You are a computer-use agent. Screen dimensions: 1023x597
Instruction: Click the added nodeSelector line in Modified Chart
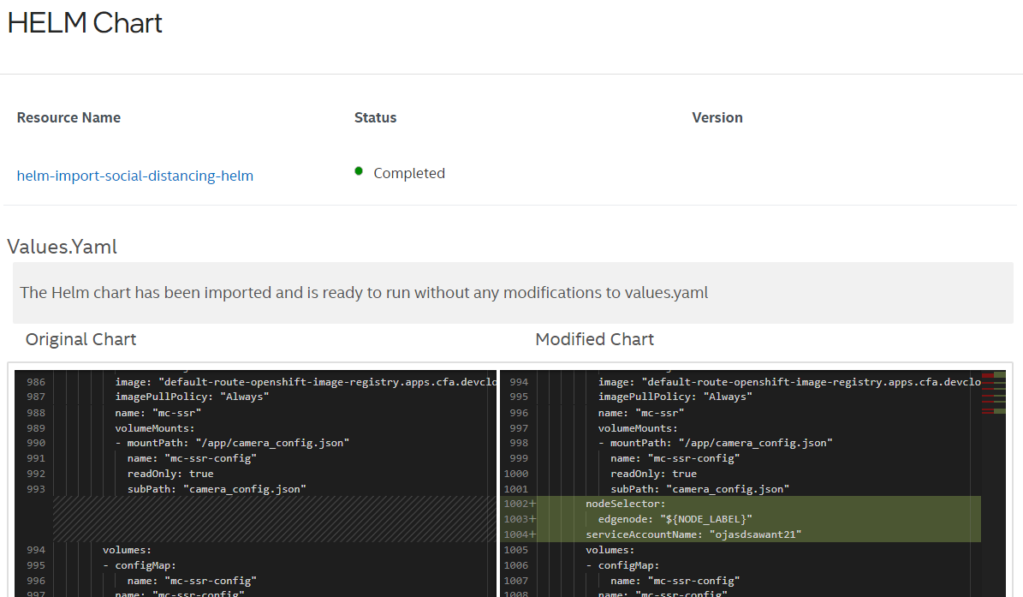(625, 504)
